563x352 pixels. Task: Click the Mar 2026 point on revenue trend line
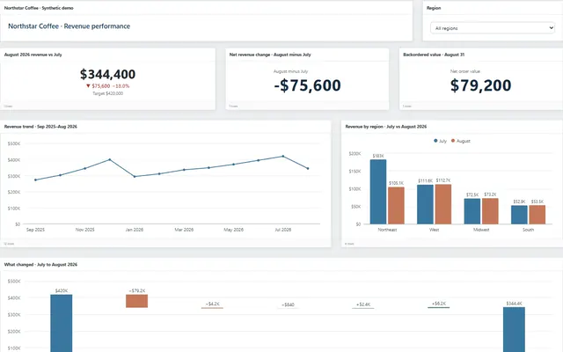[x=184, y=170]
